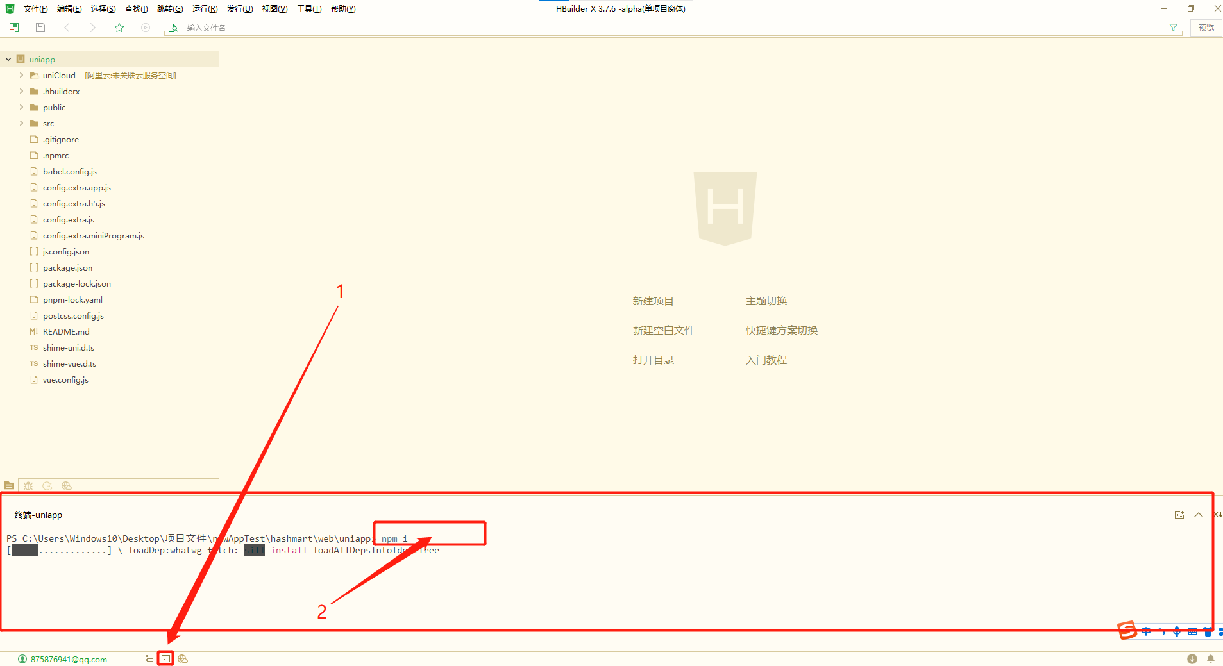Click the 打开目录 link
The height and width of the screenshot is (666, 1223).
[x=653, y=360]
